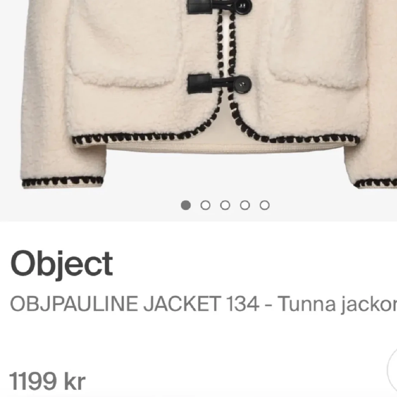Go to the fourth carousel indicator
Screen dimensions: 397x397
245,205
